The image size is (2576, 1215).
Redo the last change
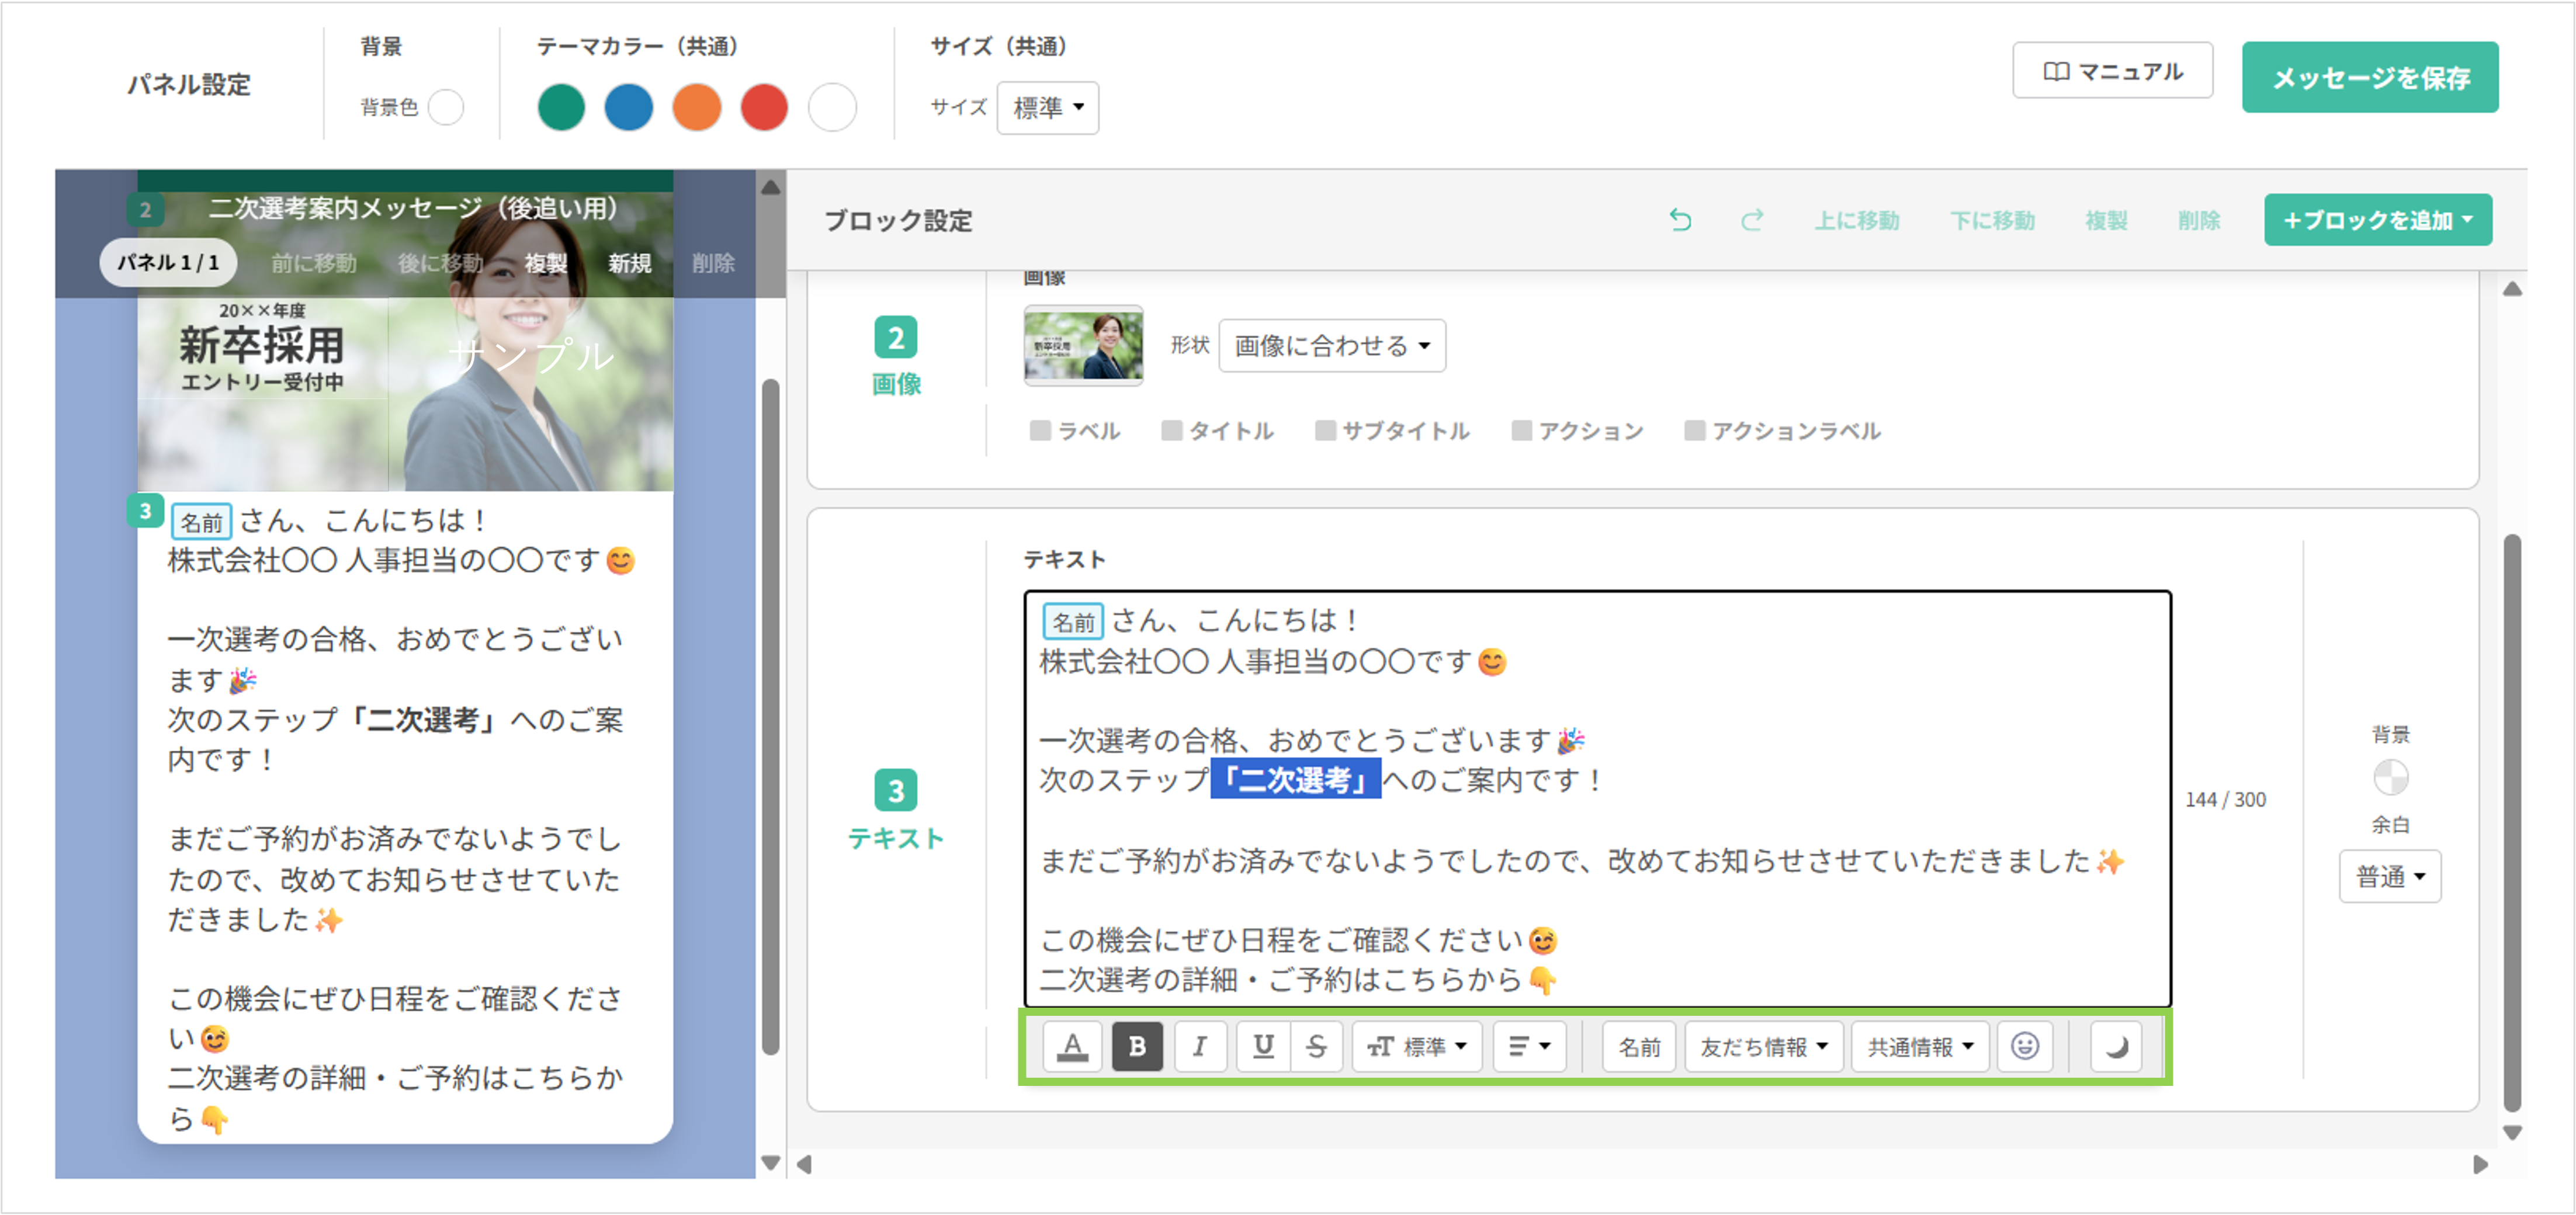click(x=1751, y=220)
